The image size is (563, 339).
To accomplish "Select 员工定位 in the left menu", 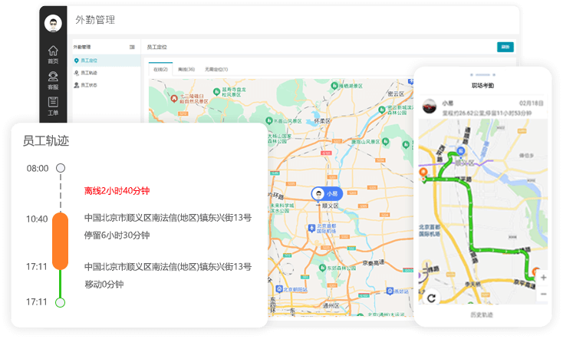I will point(107,61).
